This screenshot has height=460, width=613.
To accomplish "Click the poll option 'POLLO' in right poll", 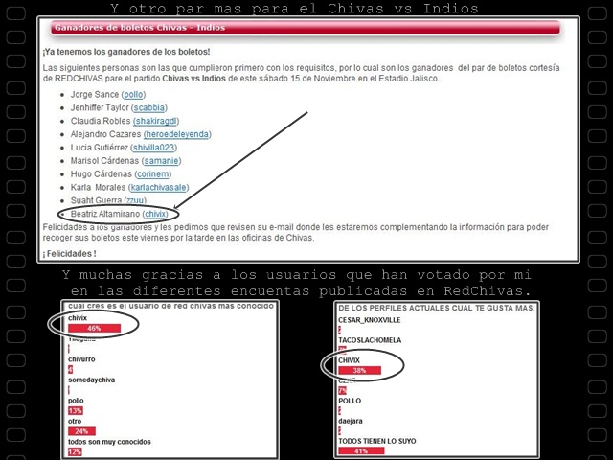I will tap(350, 401).
